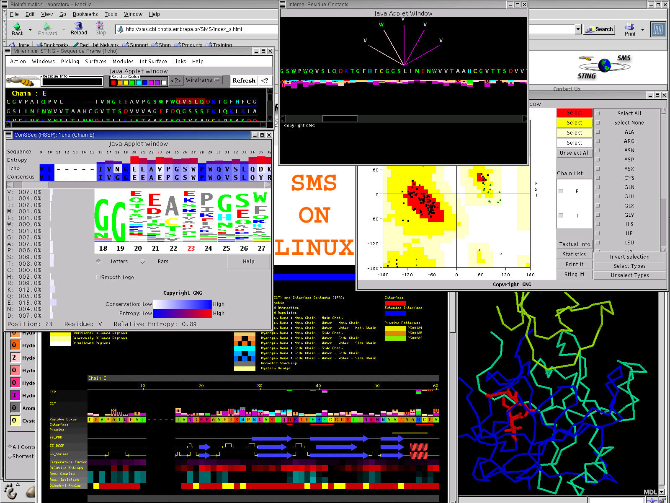Check the ARG residue checkbox
This screenshot has width=670, height=503.
coord(598,141)
